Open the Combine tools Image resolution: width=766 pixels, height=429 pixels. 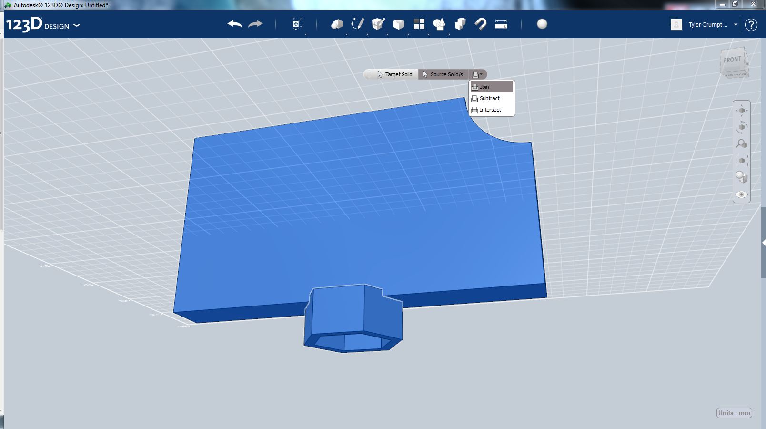(x=460, y=24)
